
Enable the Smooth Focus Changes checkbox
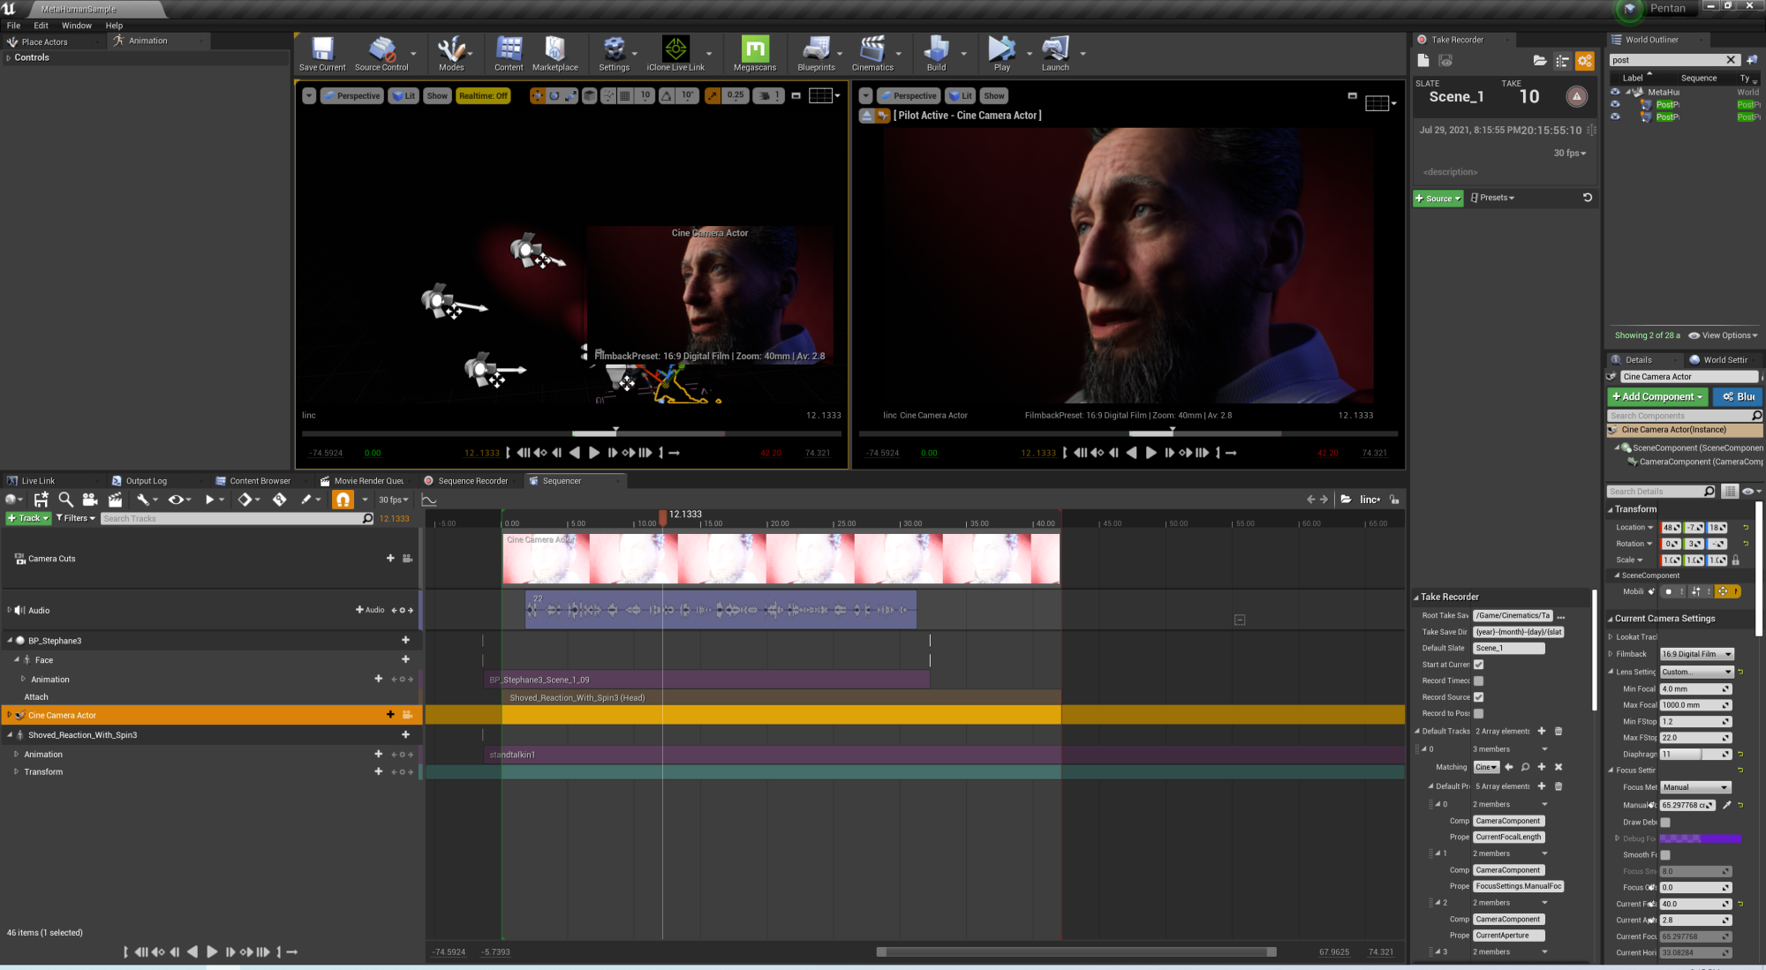click(1664, 854)
